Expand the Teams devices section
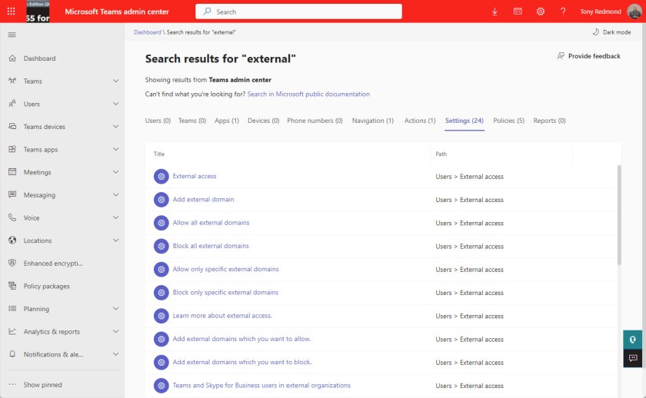This screenshot has width=646, height=398. click(x=116, y=126)
